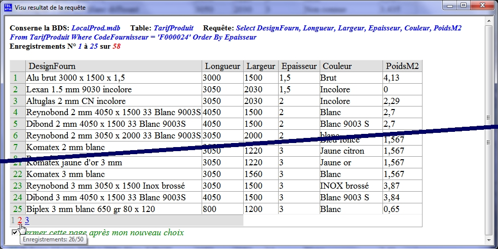
Task: Click the application icon in the title bar
Action: [x=7, y=8]
